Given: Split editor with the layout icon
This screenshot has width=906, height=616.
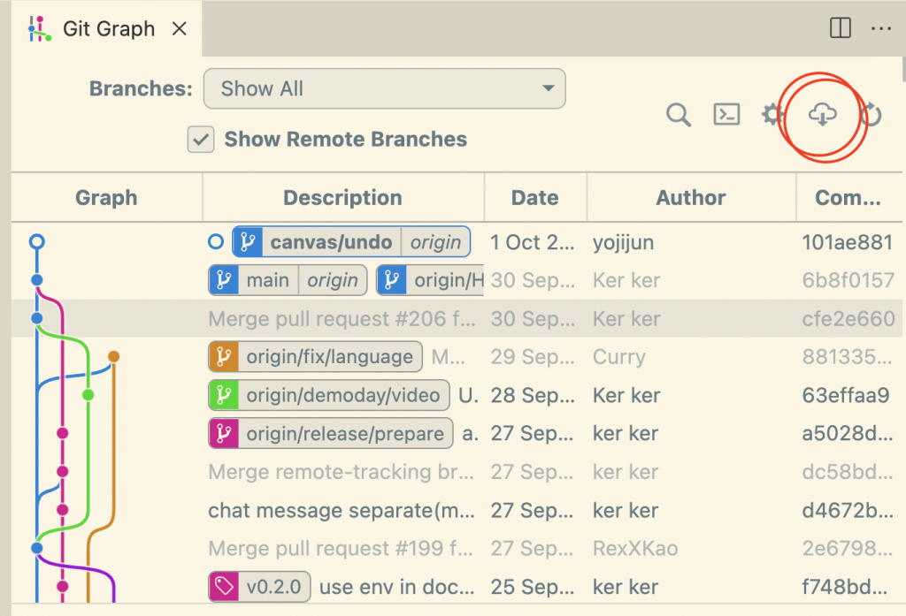Looking at the screenshot, I should (x=840, y=28).
